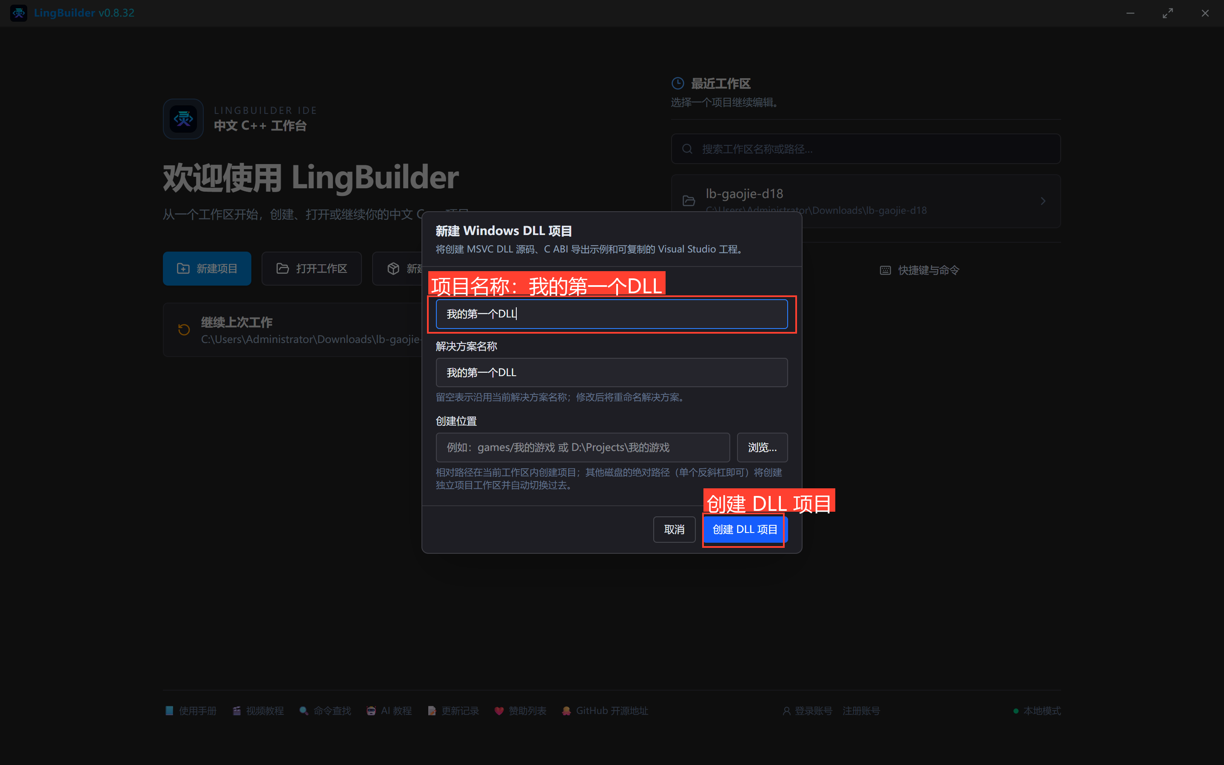Click the 本地模式 status indicator
Viewport: 1224px width, 765px height.
click(1037, 711)
